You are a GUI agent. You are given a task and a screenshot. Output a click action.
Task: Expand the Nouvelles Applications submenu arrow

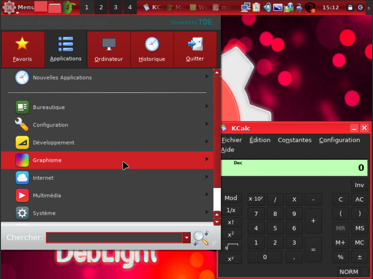(207, 77)
